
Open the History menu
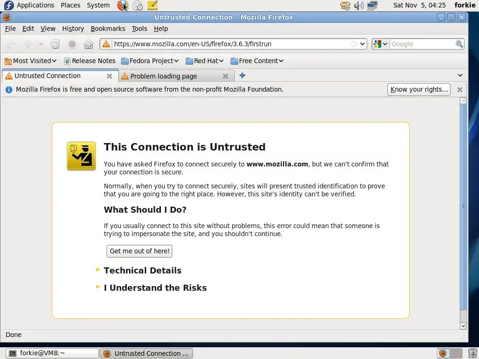pyautogui.click(x=73, y=29)
